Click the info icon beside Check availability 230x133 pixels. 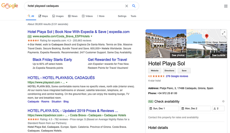pyautogui.click(x=223, y=101)
